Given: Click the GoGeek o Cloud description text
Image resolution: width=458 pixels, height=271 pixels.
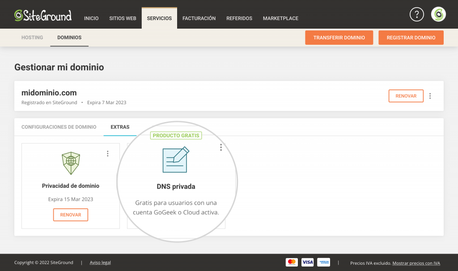Looking at the screenshot, I should (176, 207).
